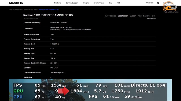
Task: Open the Service/Support menu
Action: [72, 3]
